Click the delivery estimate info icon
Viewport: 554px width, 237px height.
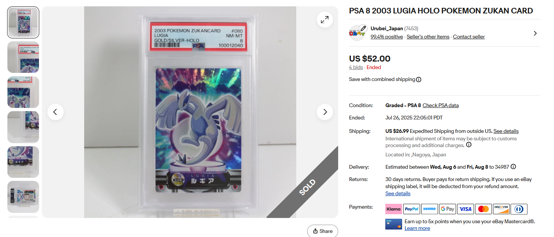pyautogui.click(x=513, y=167)
